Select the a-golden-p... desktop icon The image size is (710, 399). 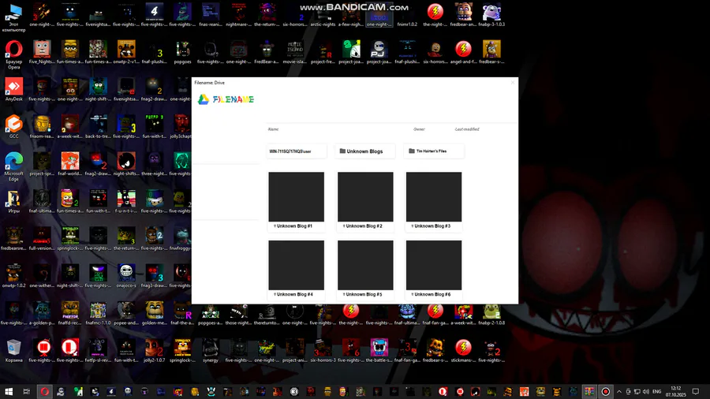pos(42,313)
